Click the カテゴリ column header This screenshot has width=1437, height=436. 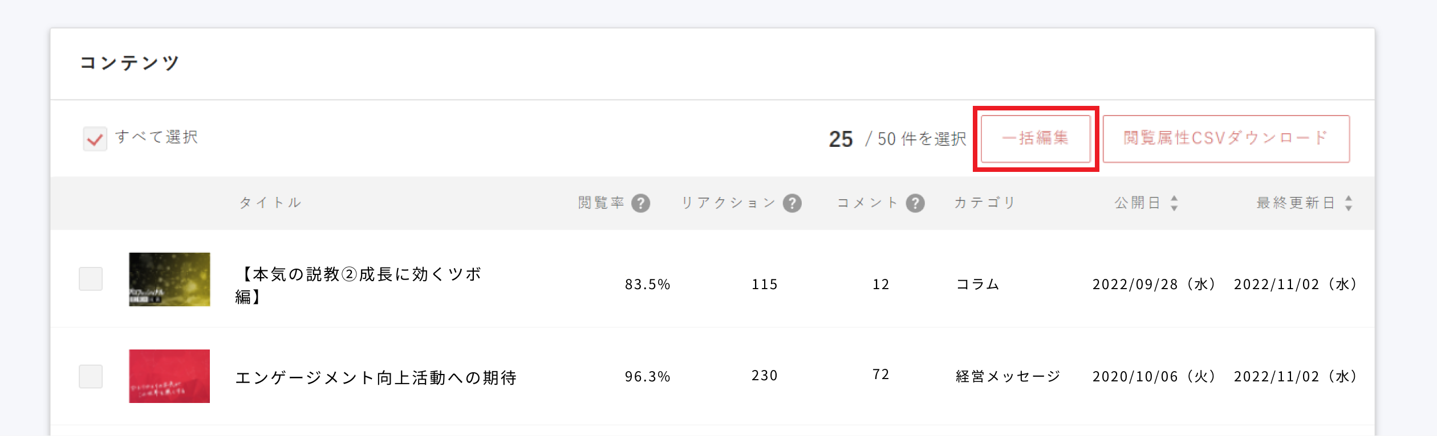click(985, 203)
